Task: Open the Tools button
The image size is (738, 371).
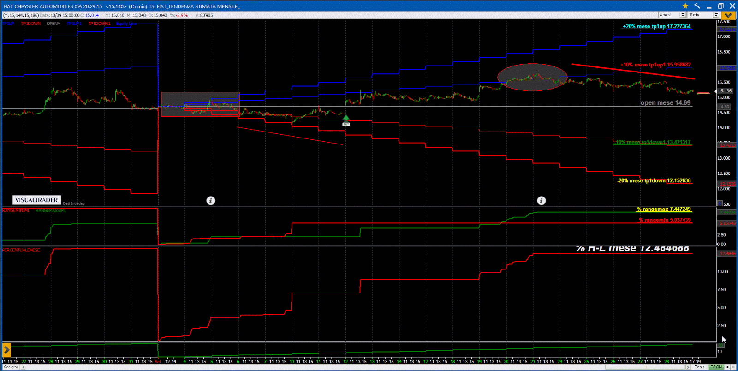Action: (700, 367)
